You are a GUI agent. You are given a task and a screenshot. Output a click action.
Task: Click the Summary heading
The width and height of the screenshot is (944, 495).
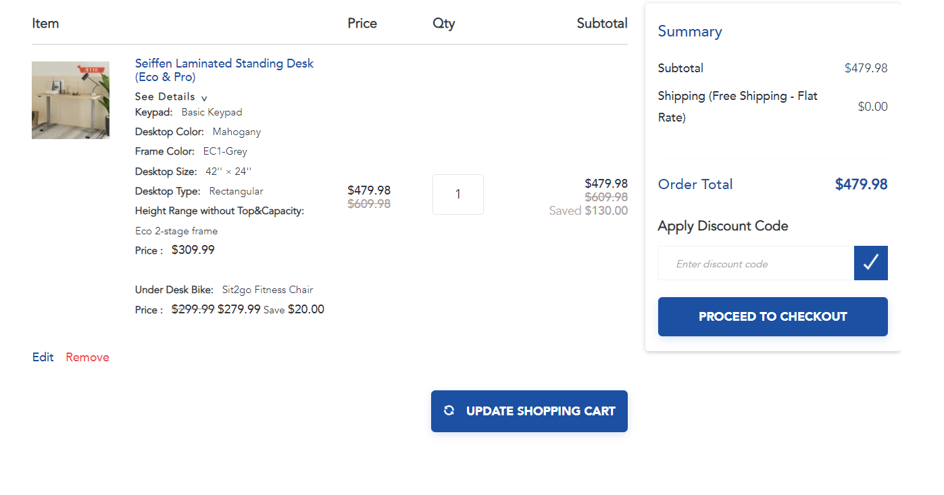tap(689, 32)
